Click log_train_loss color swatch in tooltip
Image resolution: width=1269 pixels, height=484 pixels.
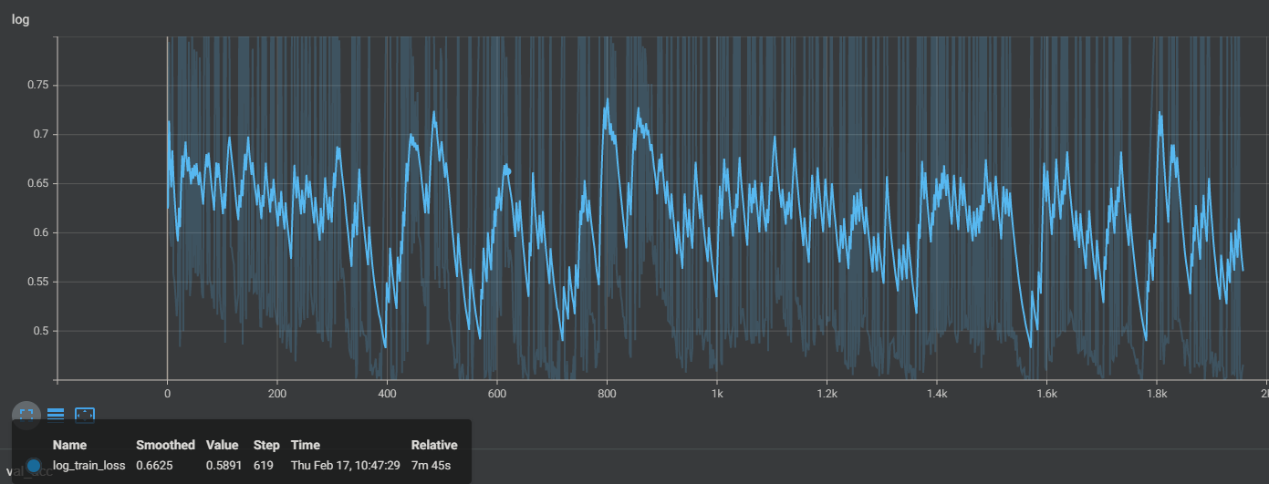35,466
